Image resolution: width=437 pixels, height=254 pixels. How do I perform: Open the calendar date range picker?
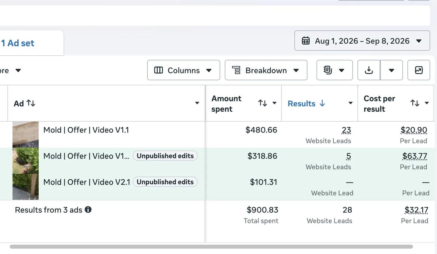click(x=362, y=41)
